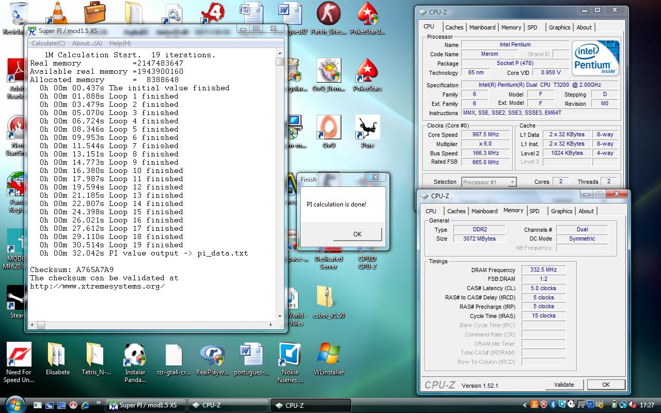Launch VLC media player desktop shortcut
Viewport: 661px width, 413px height.
pyautogui.click(x=57, y=14)
